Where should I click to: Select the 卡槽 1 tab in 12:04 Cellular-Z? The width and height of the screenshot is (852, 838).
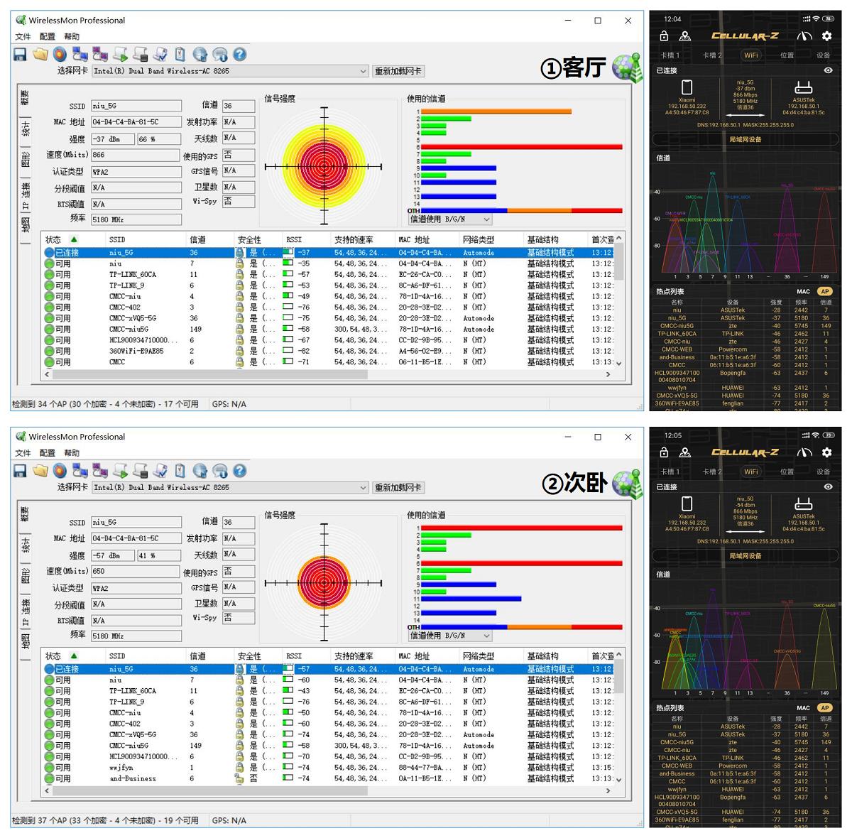(670, 55)
